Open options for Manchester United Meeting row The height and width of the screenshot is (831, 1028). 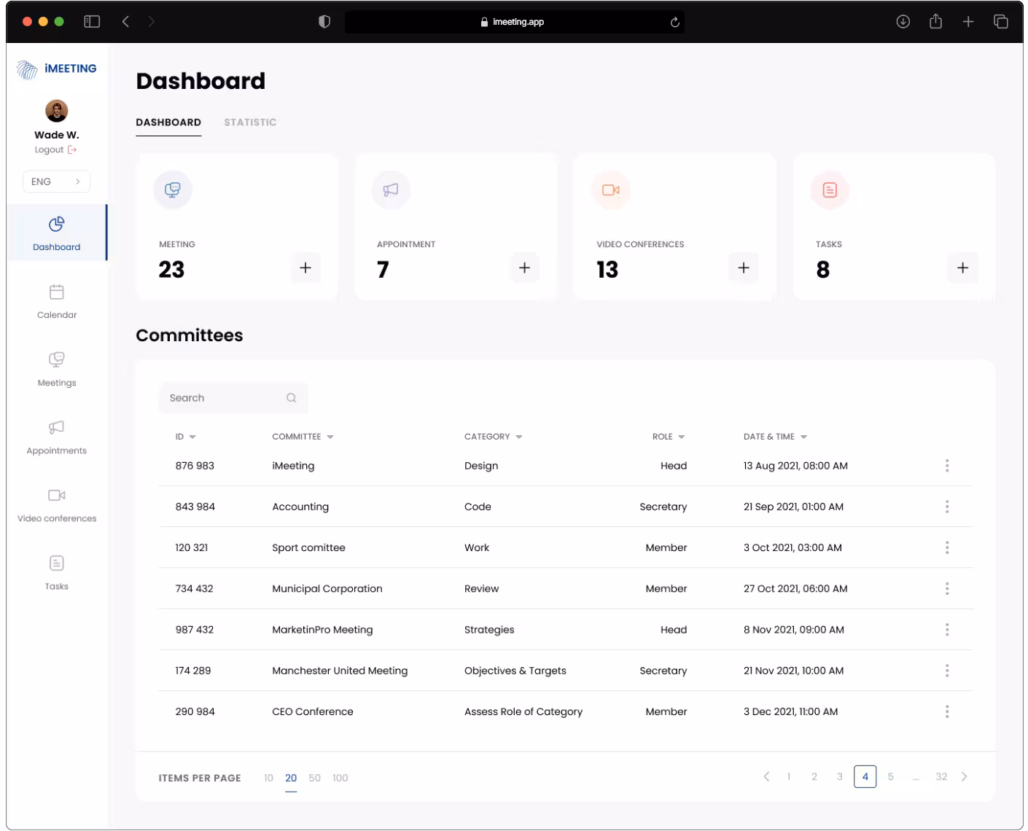(947, 671)
